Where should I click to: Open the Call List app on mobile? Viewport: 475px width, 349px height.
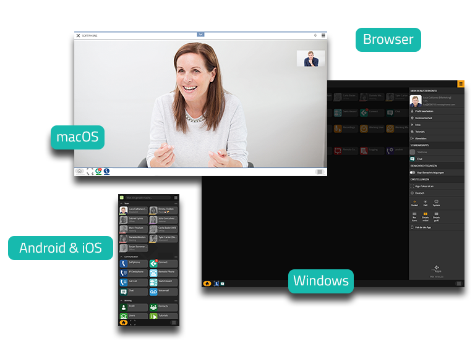click(134, 282)
